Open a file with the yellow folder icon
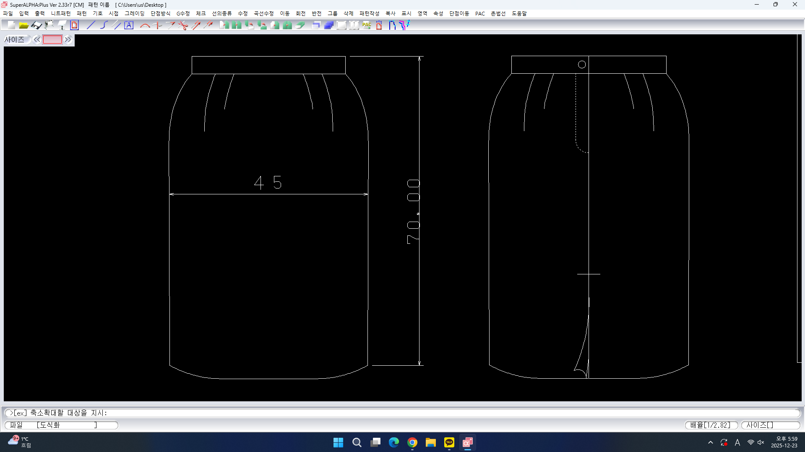The image size is (805, 452). (23, 25)
